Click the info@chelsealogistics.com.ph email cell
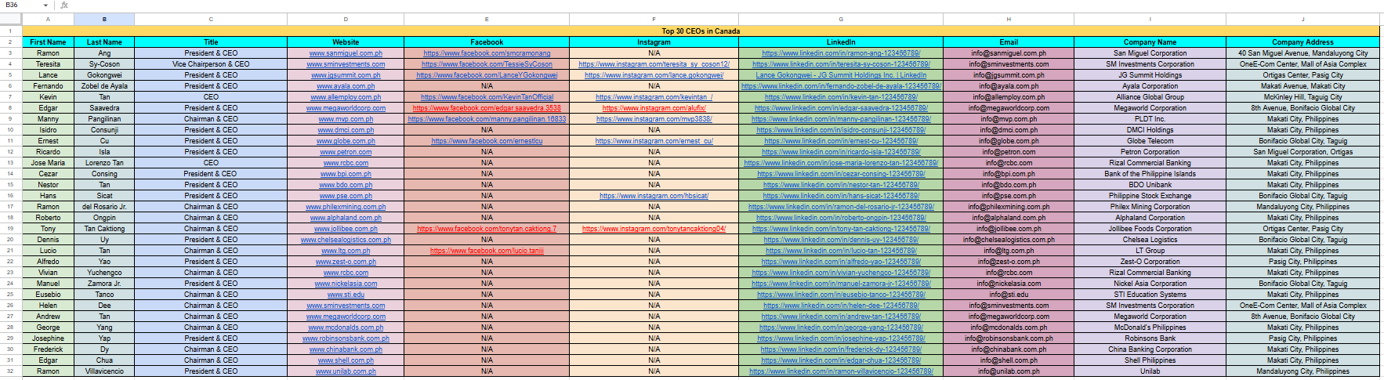The height and width of the screenshot is (380, 1384). pyautogui.click(x=1009, y=240)
